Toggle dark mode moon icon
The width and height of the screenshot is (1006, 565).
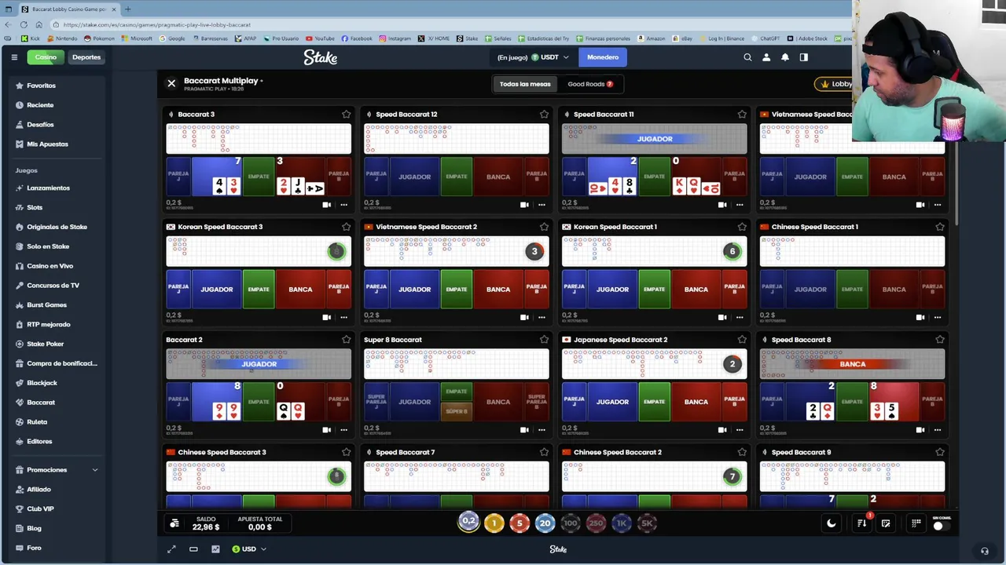[832, 523]
